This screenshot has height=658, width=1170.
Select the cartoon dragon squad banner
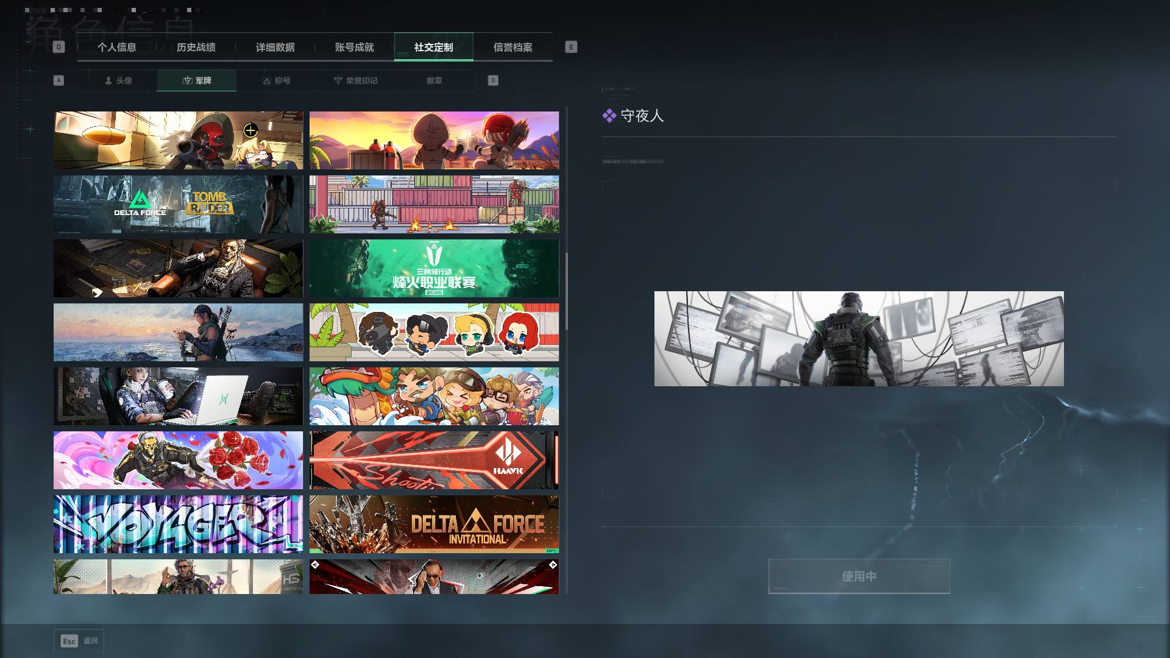point(434,397)
